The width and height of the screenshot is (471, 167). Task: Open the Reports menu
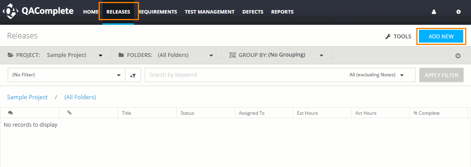(282, 12)
